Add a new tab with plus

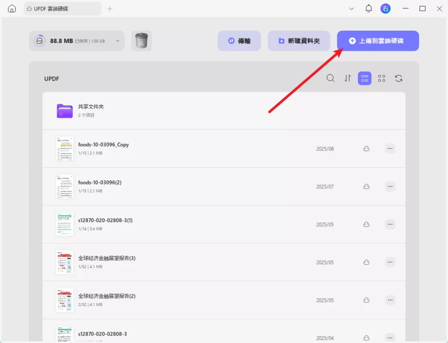pyautogui.click(x=110, y=9)
